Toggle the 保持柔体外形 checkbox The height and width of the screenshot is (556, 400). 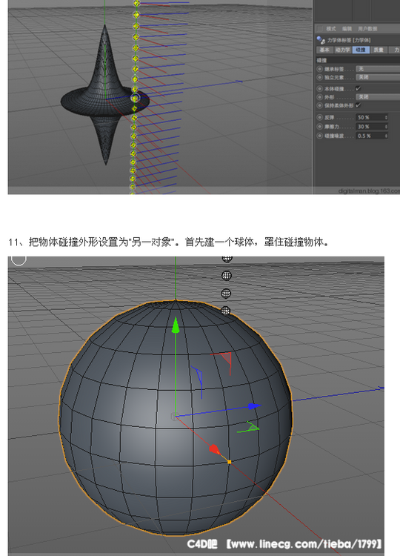(359, 105)
